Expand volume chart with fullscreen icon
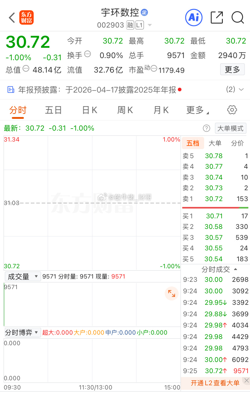The height and width of the screenshot is (394, 250). pos(171,293)
